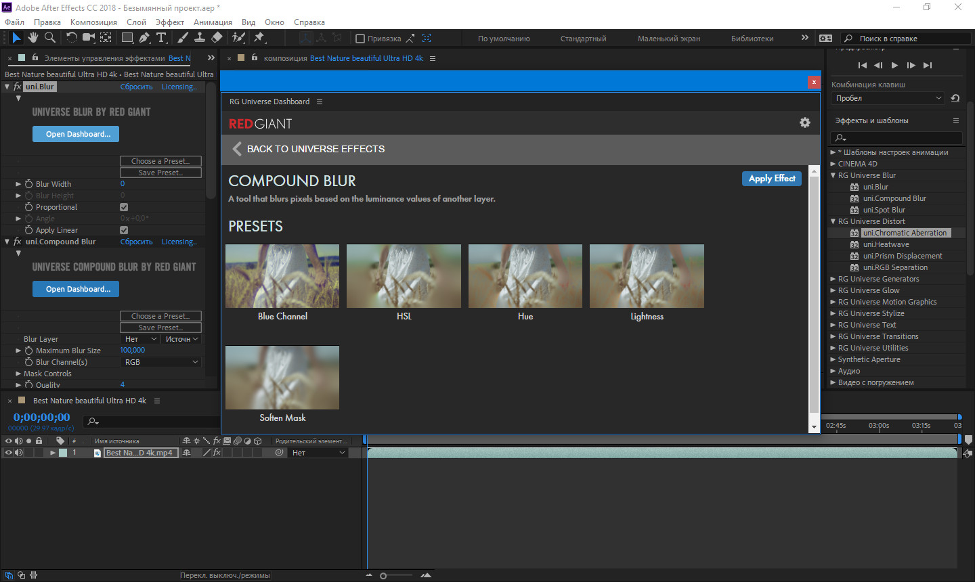975x582 pixels.
Task: Open timeline panel menu for Best Nature composition
Action: tap(157, 401)
